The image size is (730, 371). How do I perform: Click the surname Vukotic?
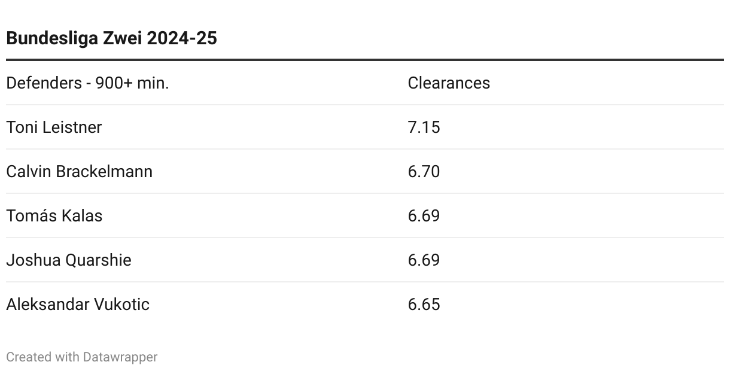click(121, 304)
